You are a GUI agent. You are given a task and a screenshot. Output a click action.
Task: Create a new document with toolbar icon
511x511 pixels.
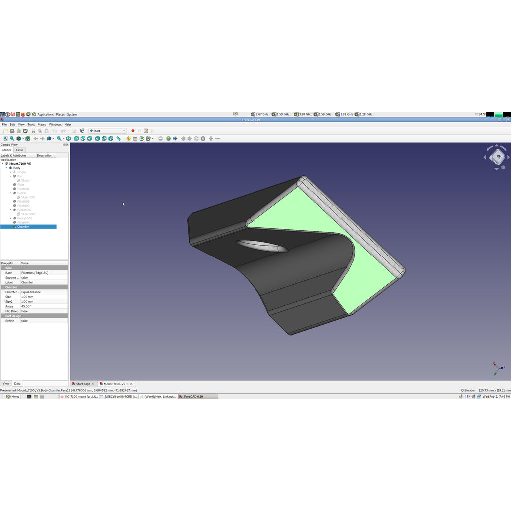[x=5, y=131]
